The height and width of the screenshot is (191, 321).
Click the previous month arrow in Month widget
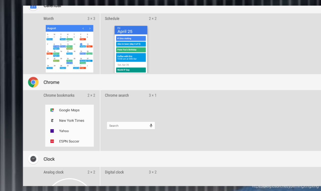coord(83,28)
